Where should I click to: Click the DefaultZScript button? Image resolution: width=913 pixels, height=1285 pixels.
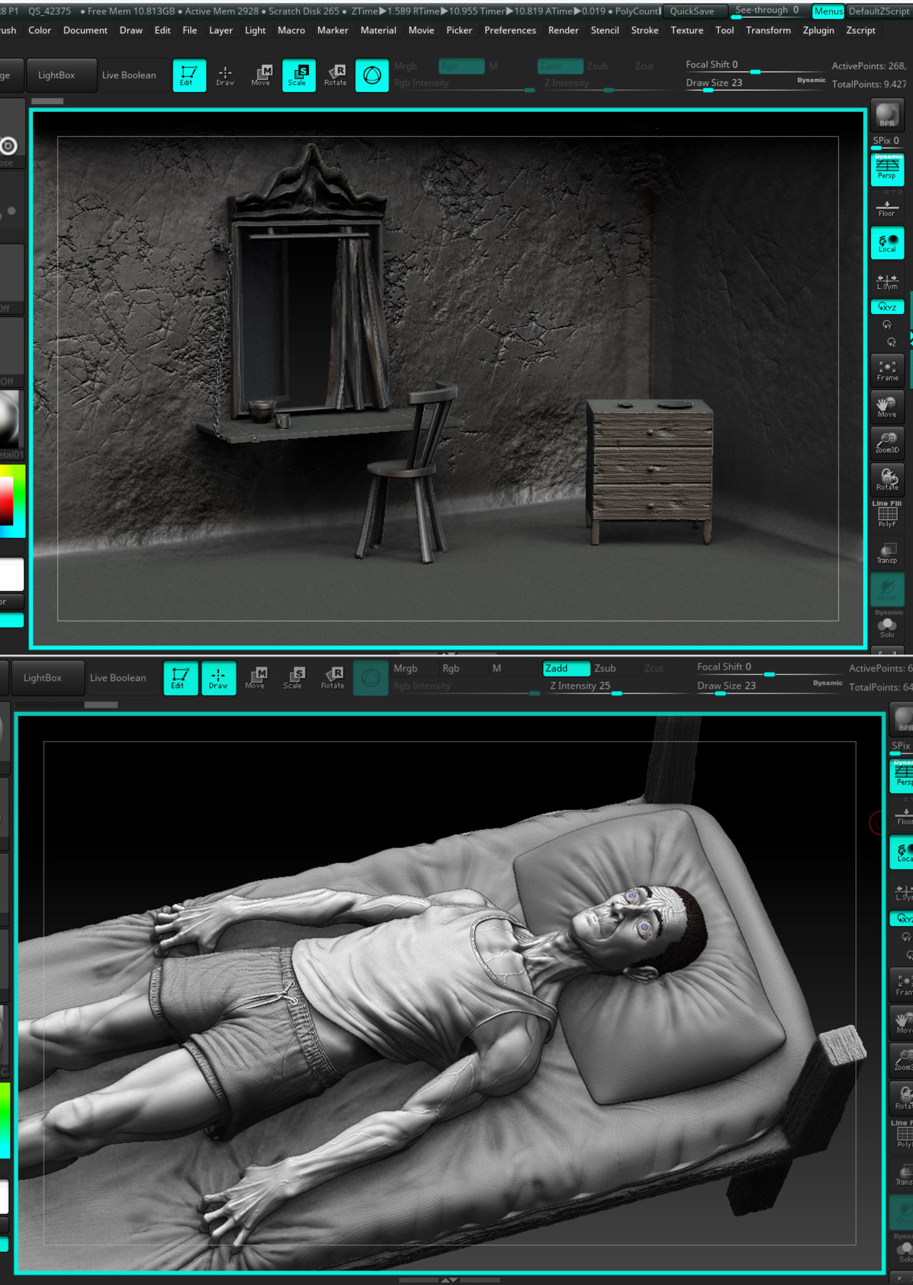pyautogui.click(x=879, y=11)
